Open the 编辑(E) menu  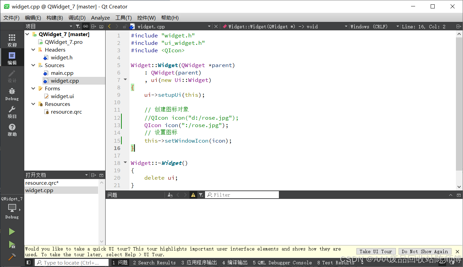tap(33, 18)
